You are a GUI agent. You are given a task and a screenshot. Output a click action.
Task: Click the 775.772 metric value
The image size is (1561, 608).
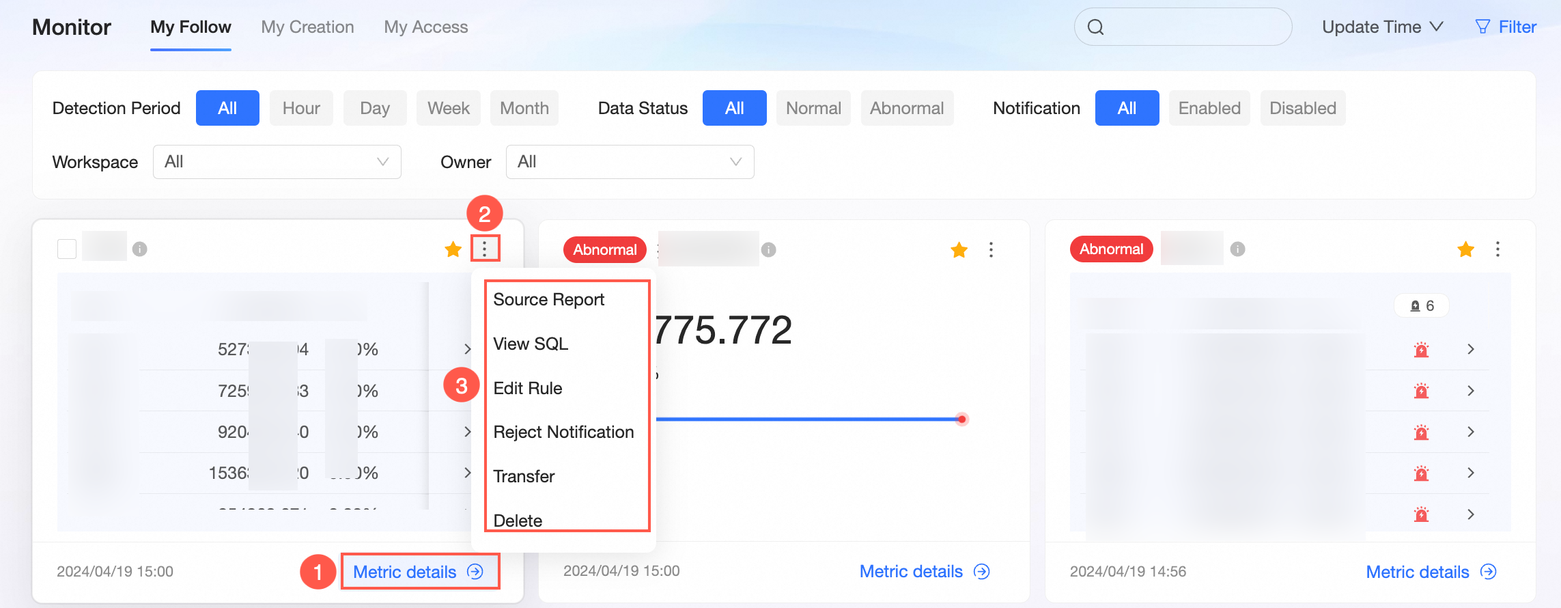(722, 331)
